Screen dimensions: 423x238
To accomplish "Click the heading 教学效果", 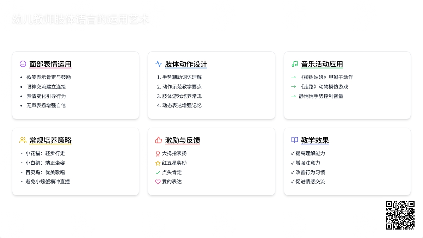I will pyautogui.click(x=315, y=140).
